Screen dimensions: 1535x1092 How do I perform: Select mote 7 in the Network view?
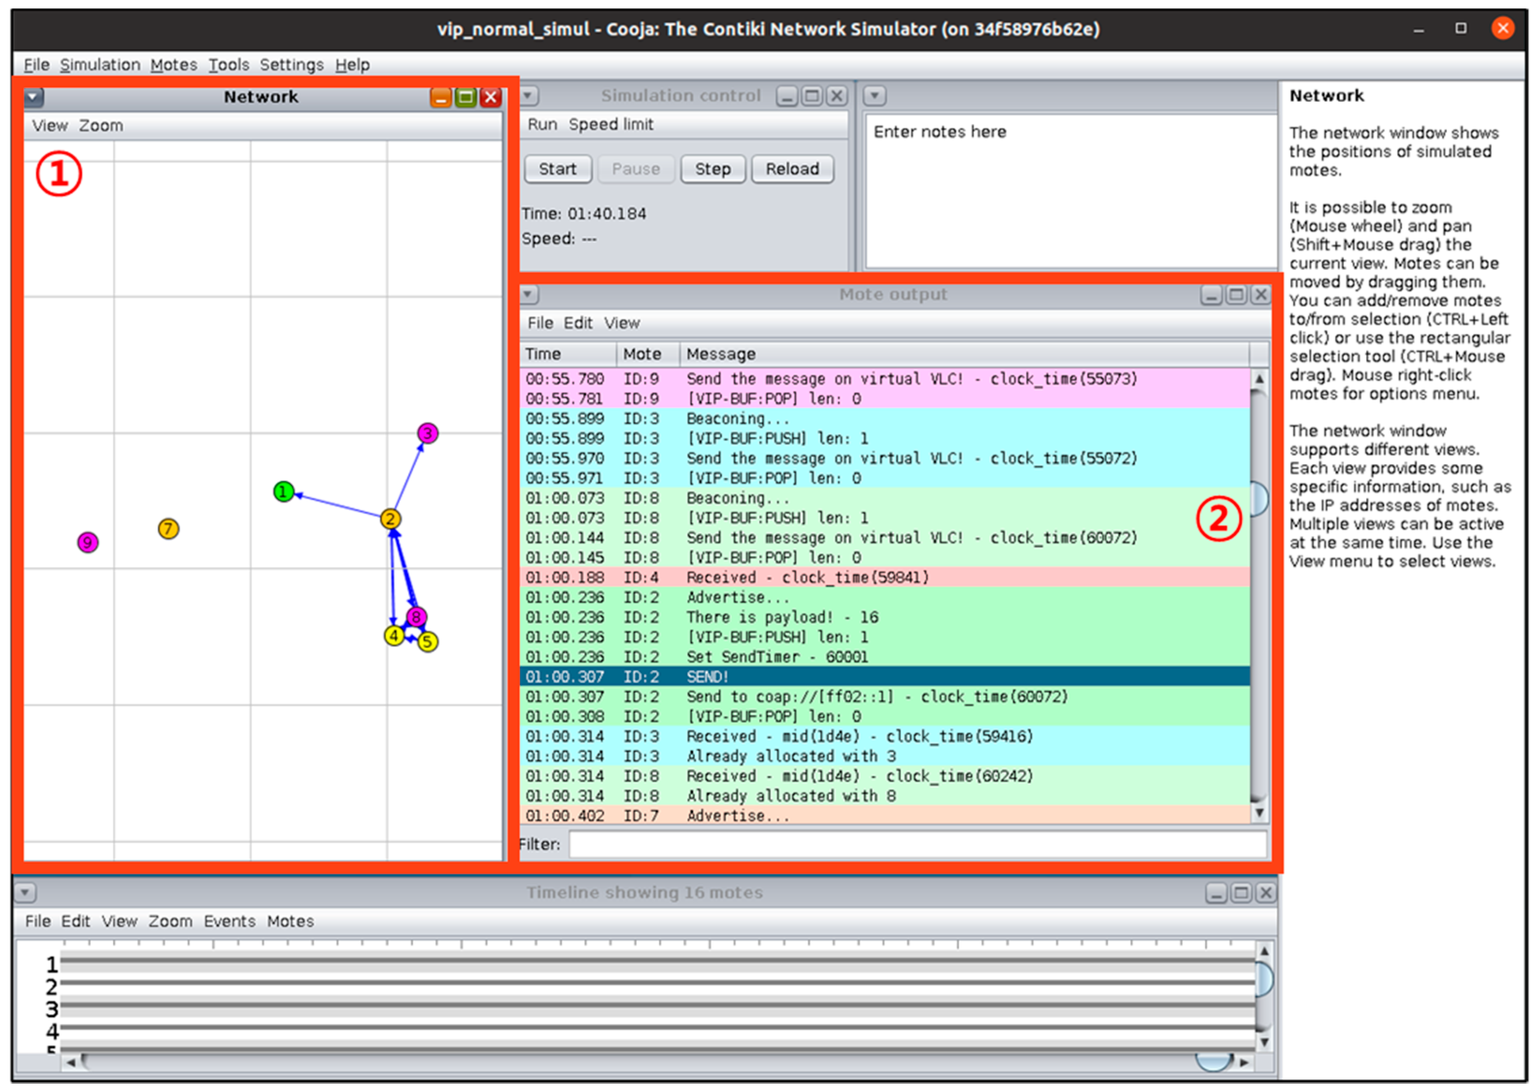[168, 529]
